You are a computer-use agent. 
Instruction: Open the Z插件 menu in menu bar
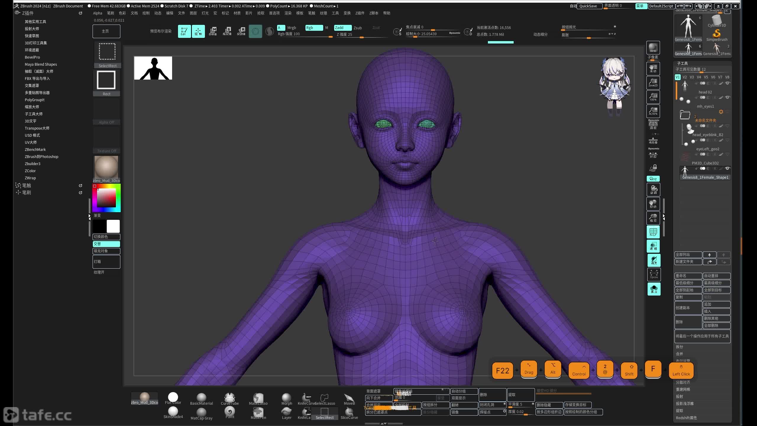(360, 13)
